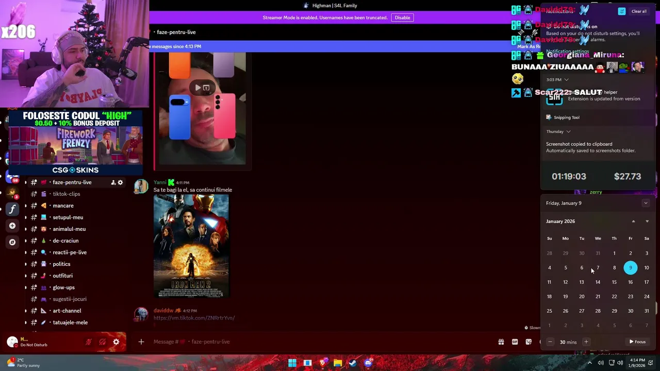Open Discord from the taskbar
This screenshot has height=371, width=660.
(368, 363)
